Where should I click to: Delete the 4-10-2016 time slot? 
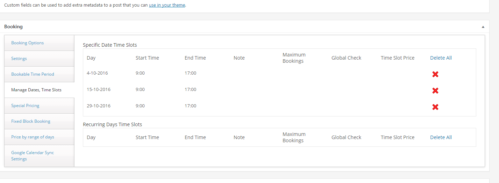click(x=435, y=74)
